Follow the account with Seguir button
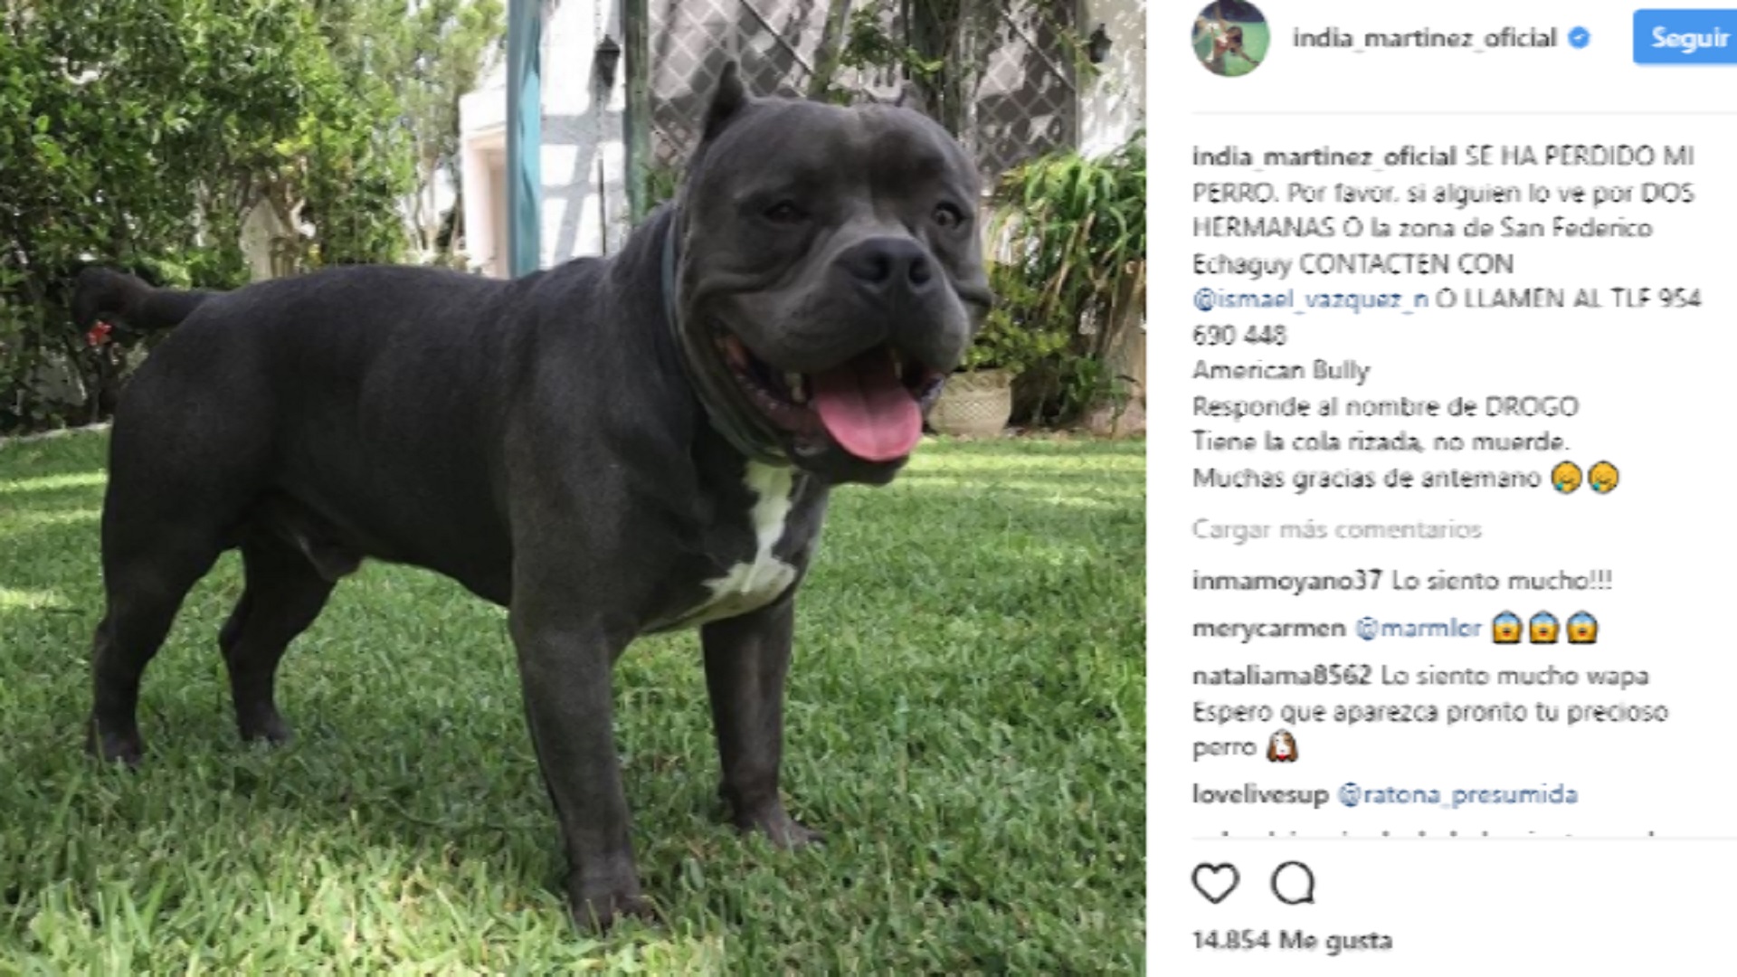 1686,37
